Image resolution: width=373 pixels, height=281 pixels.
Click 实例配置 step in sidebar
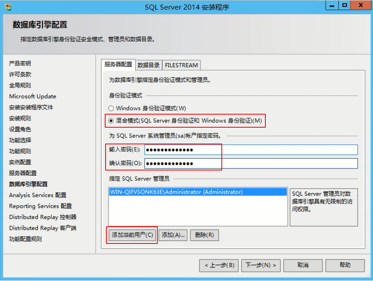(x=20, y=162)
